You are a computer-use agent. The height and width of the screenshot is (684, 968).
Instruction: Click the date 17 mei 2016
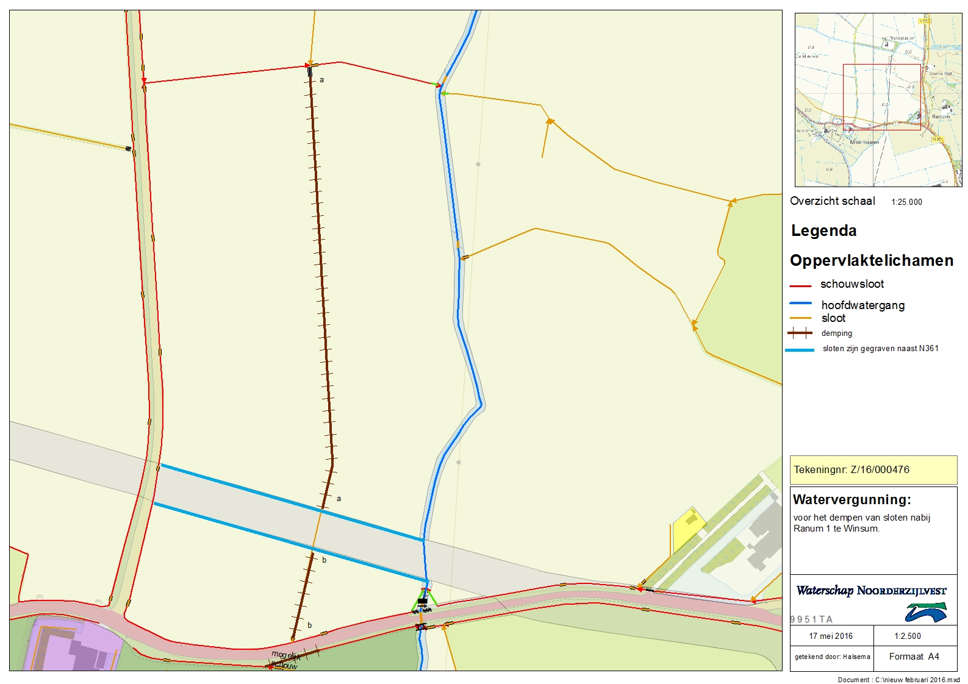click(831, 636)
